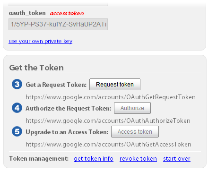This screenshot has height=172, width=208.
Task: Click the Token management label
Action: tap(39, 158)
